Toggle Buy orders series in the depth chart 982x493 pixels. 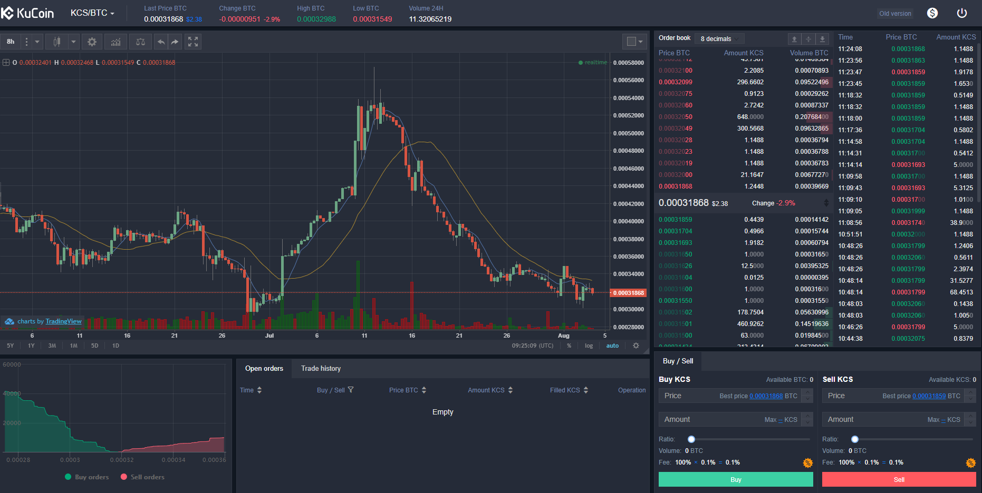87,477
